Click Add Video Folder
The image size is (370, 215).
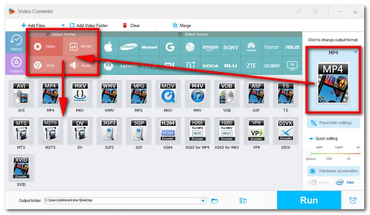[89, 25]
